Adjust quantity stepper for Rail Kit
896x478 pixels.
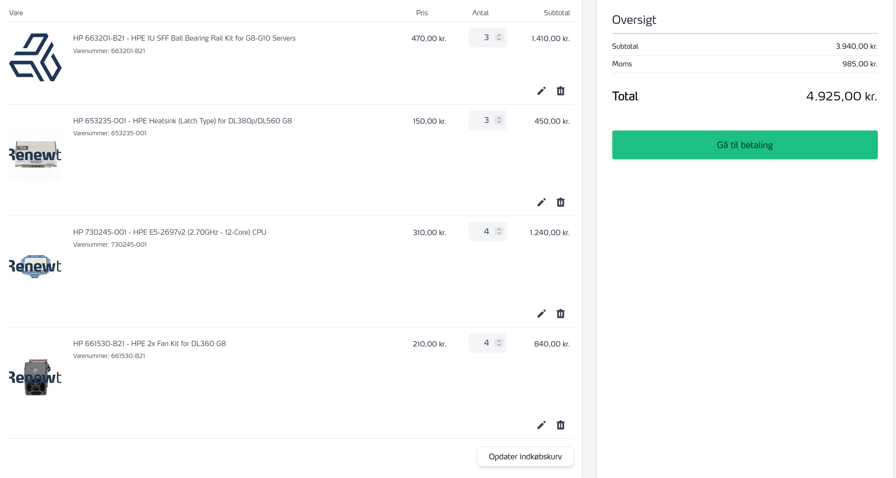pyautogui.click(x=499, y=37)
